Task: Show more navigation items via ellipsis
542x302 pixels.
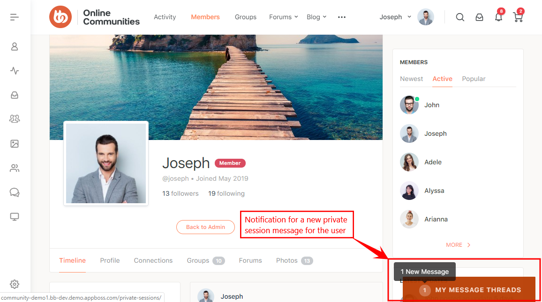Action: click(342, 17)
